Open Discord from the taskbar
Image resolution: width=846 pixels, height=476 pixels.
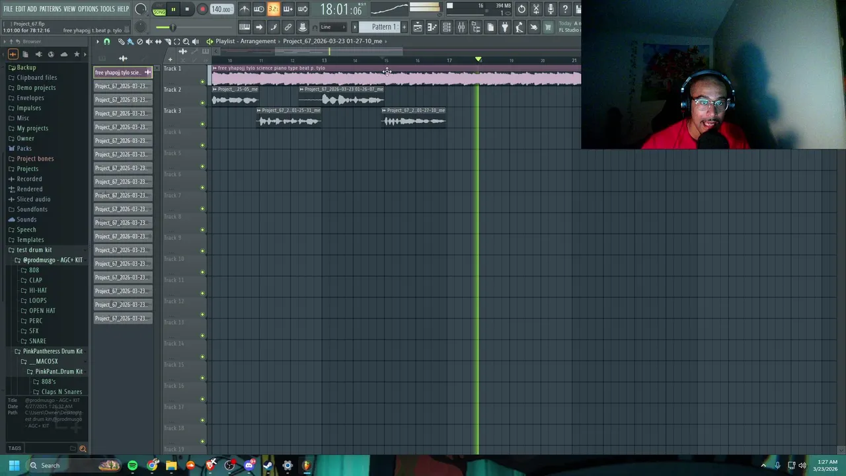[x=249, y=465]
